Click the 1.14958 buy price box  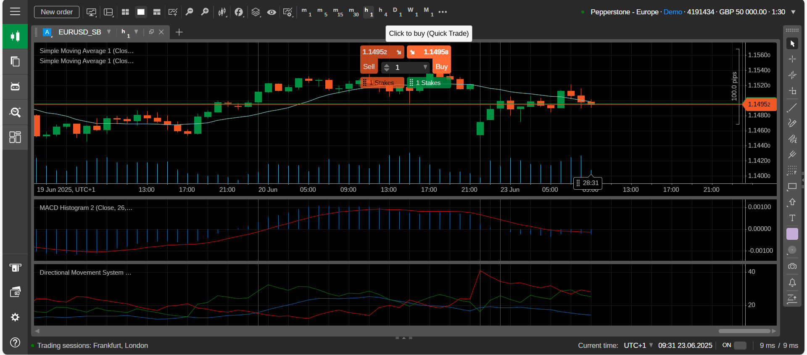429,52
